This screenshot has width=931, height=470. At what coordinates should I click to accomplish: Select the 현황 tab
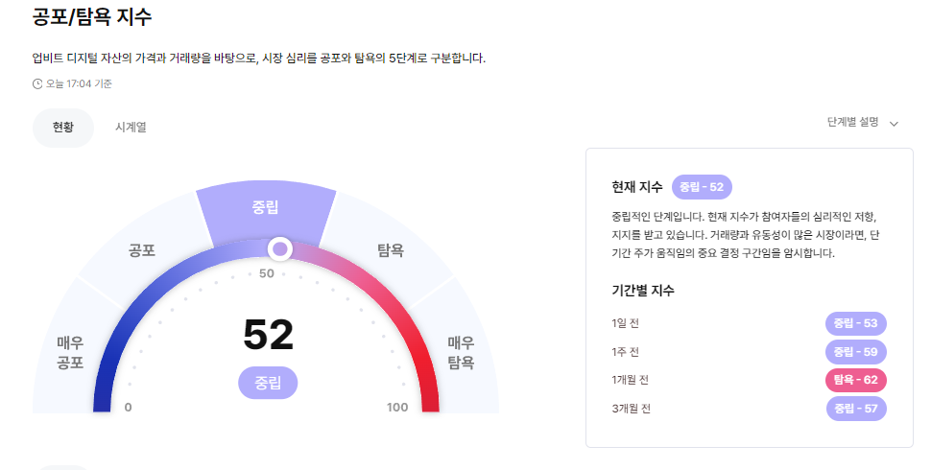click(x=63, y=128)
